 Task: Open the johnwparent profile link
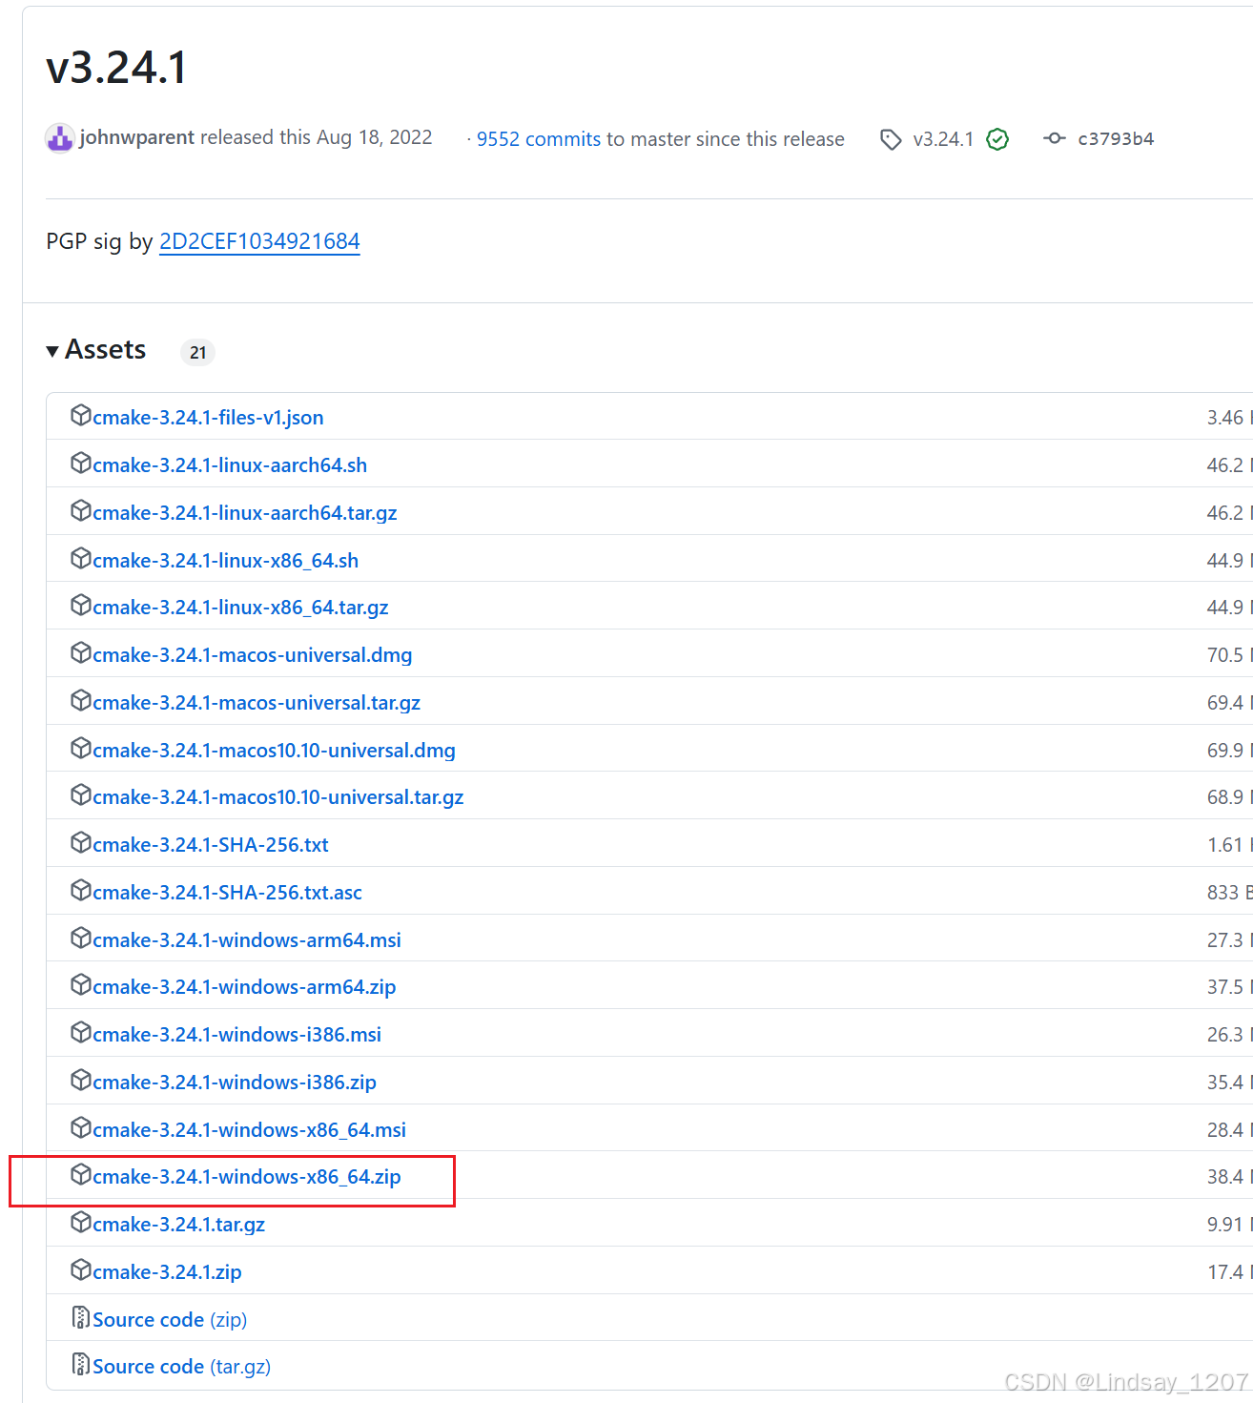coord(135,137)
